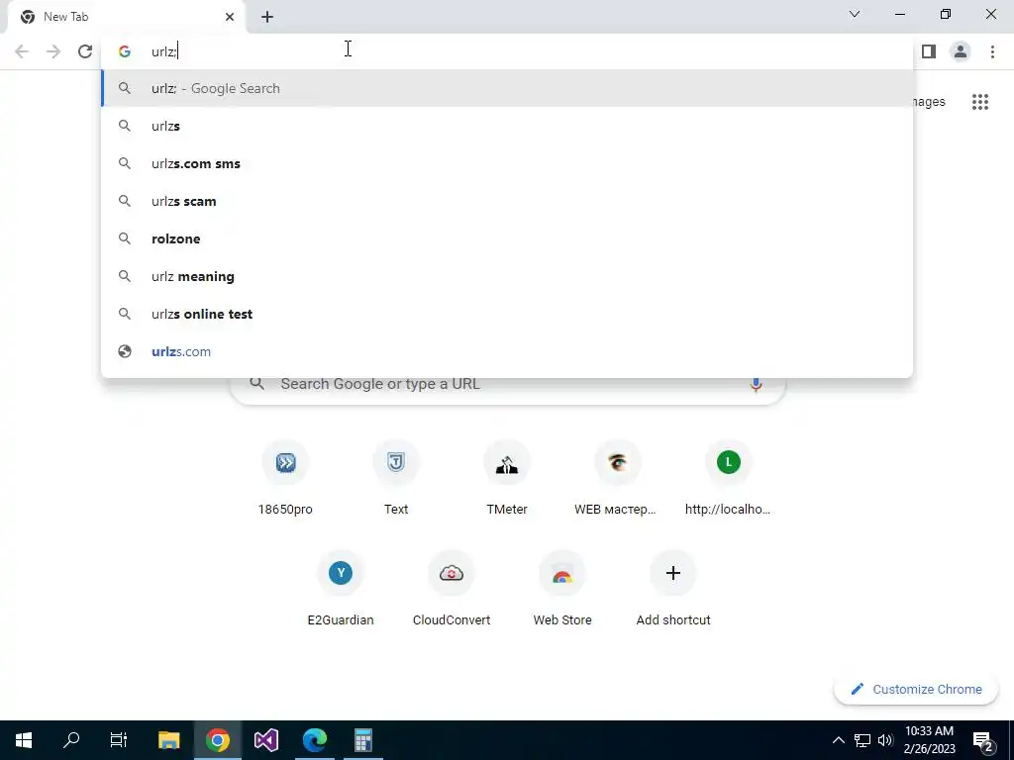Screen dimensions: 1014x760
Task: Open the E2Guardian shortcut
Action: pos(341,590)
